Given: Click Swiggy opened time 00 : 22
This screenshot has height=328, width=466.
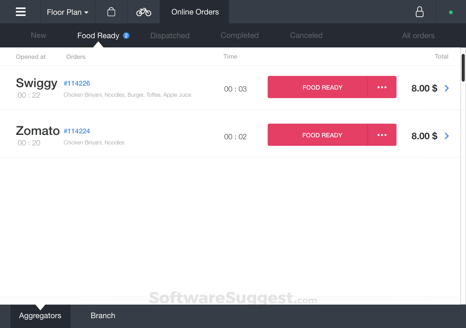Looking at the screenshot, I should pos(29,95).
